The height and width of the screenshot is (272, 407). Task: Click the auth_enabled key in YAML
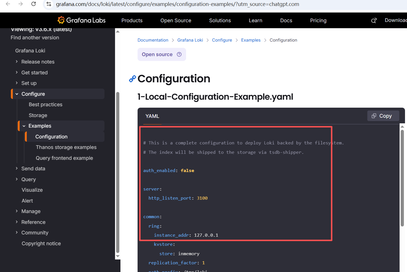159,171
